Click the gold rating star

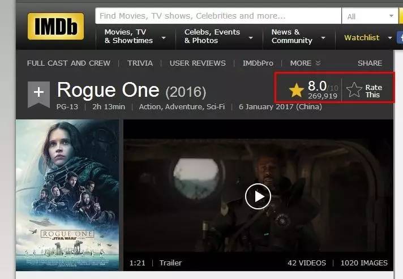click(x=297, y=90)
